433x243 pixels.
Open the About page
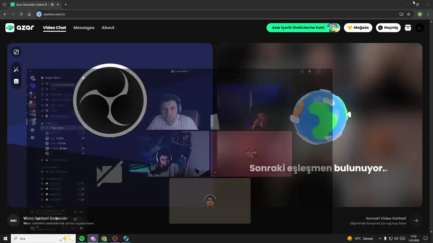tap(108, 28)
